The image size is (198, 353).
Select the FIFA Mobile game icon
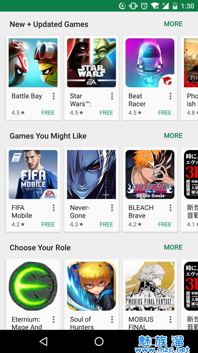33,174
